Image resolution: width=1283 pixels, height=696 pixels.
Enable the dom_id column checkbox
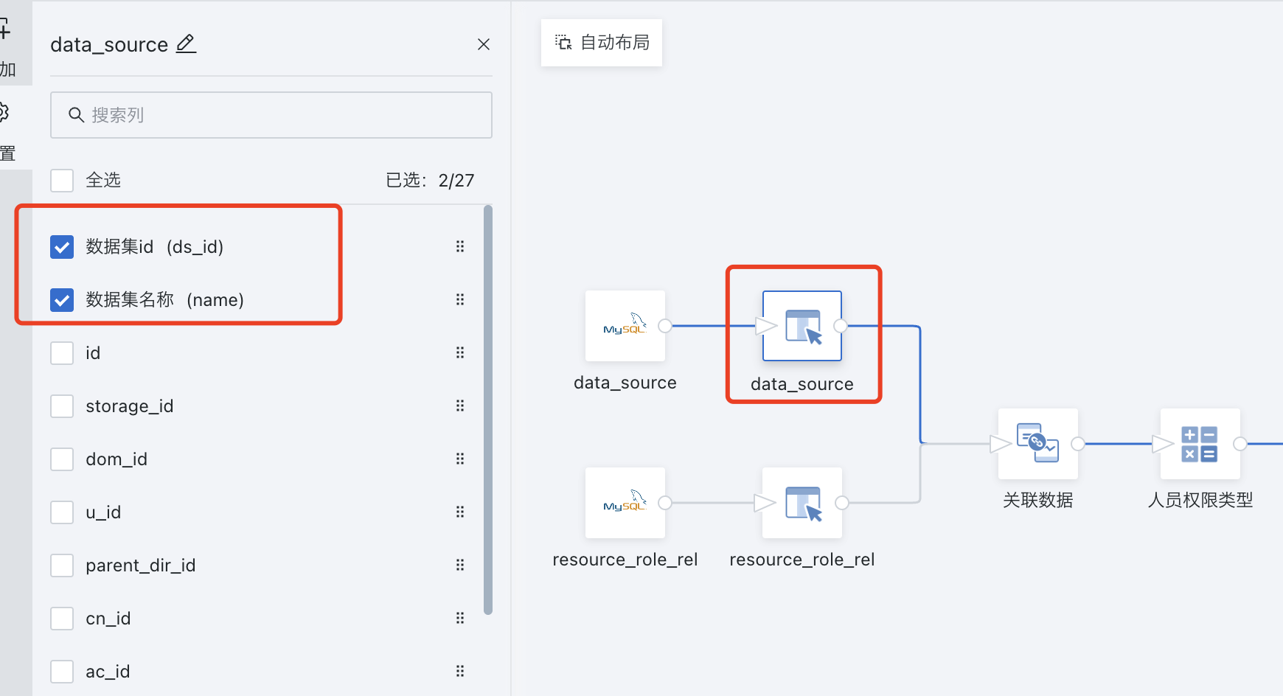[x=62, y=459]
